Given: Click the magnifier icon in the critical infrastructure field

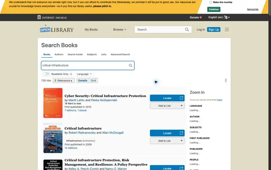Looking at the screenshot, I should (130, 66).
